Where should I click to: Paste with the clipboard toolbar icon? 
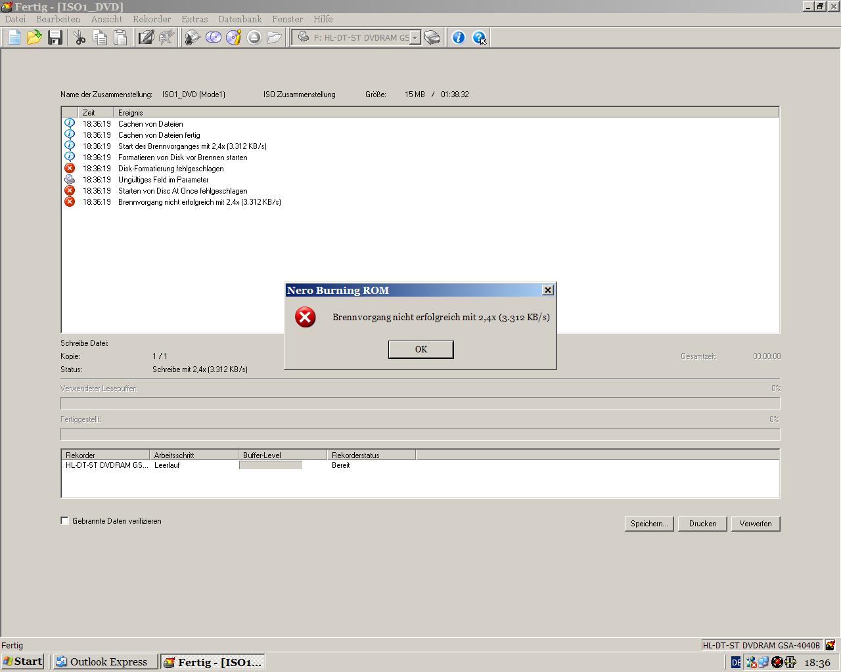(x=120, y=37)
